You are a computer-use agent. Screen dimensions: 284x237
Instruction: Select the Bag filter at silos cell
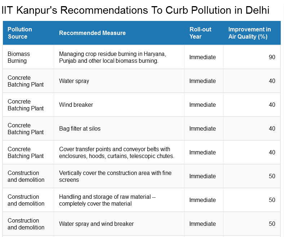pos(119,128)
